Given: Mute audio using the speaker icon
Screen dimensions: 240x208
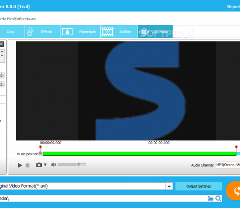Looking at the screenshot, I should coord(53,165).
